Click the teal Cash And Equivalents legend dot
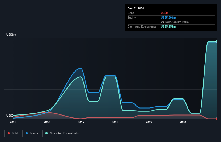 point(47,133)
